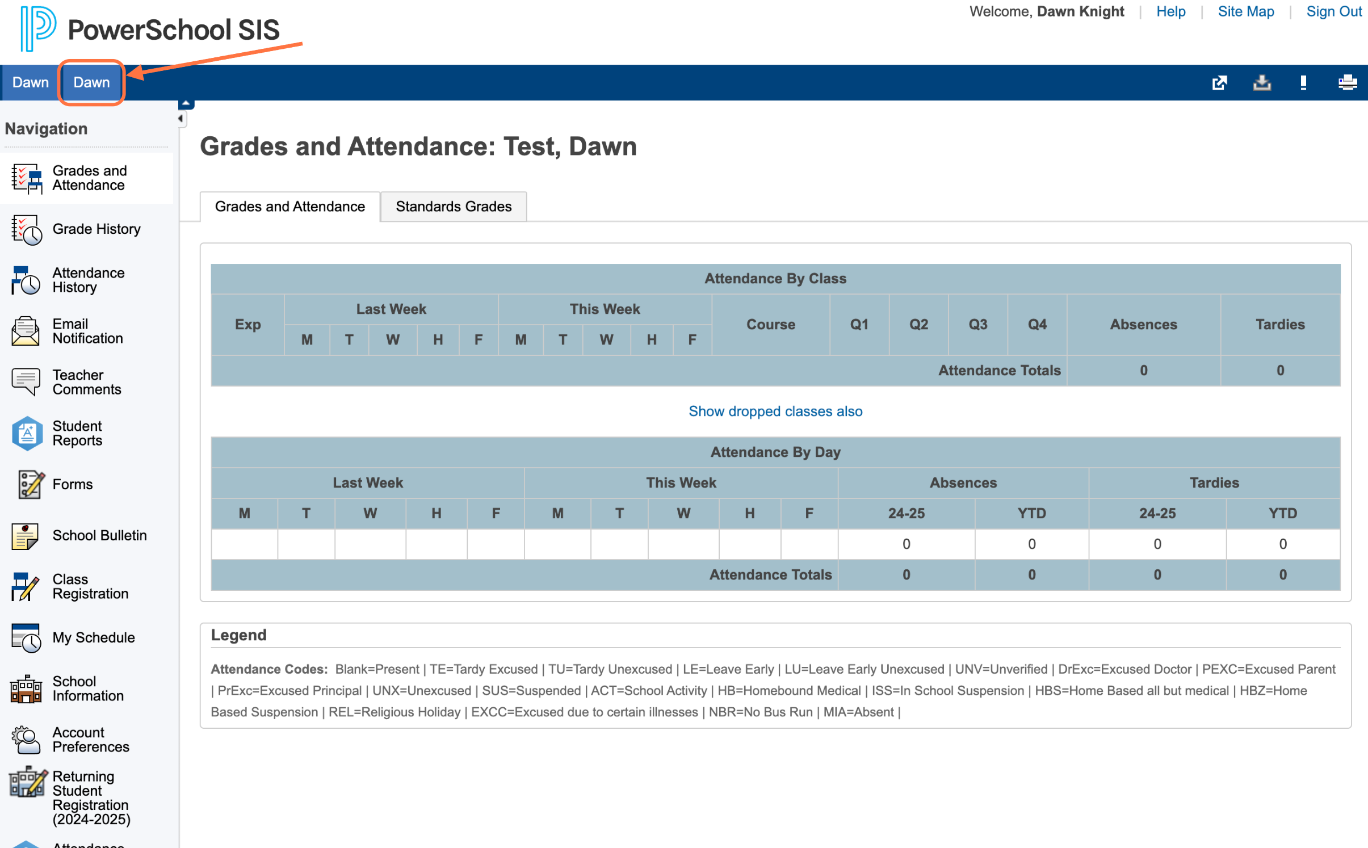Image resolution: width=1368 pixels, height=848 pixels.
Task: Click the Q1 column header
Action: coord(859,325)
